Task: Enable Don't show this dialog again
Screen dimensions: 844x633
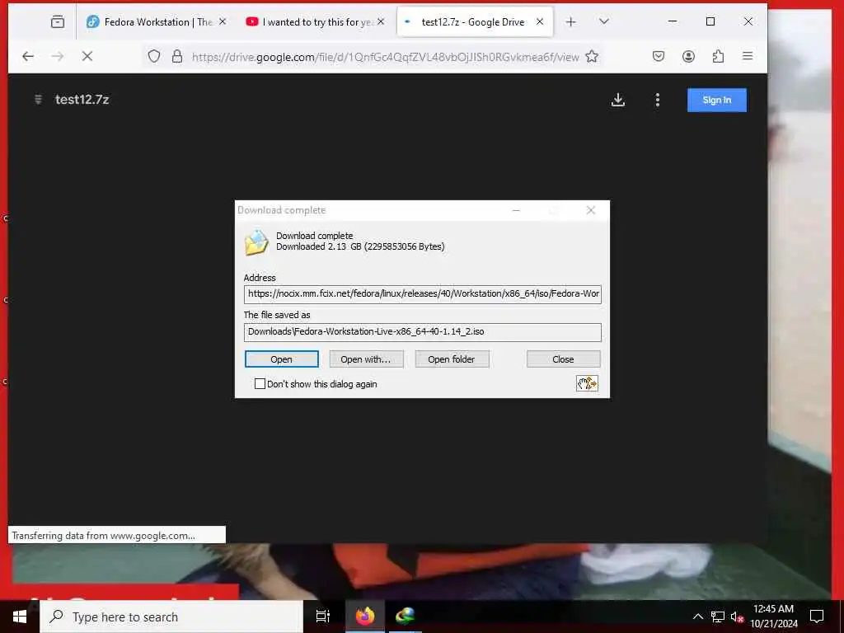Action: point(260,384)
